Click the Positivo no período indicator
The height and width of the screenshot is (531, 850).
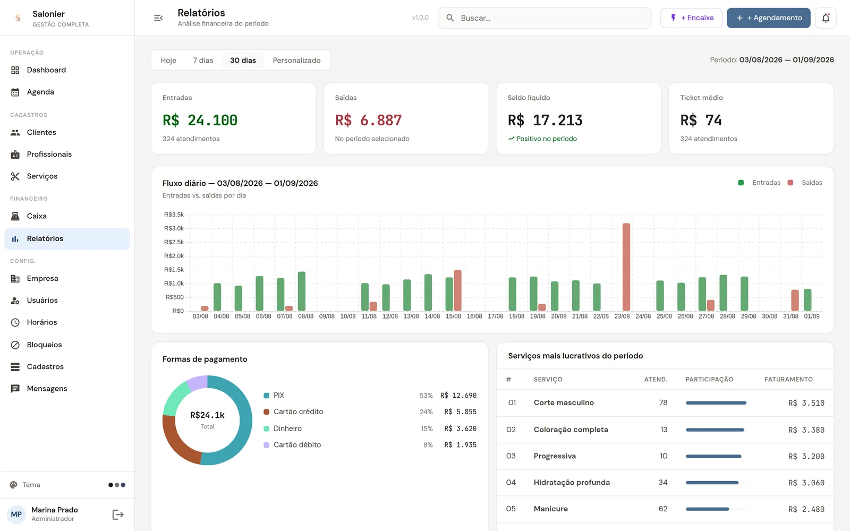pyautogui.click(x=542, y=139)
